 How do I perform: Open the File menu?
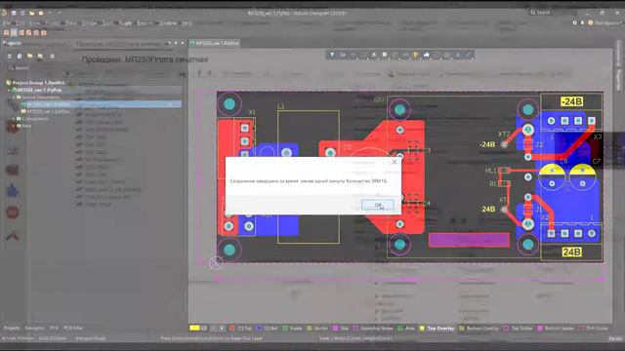click(x=7, y=23)
